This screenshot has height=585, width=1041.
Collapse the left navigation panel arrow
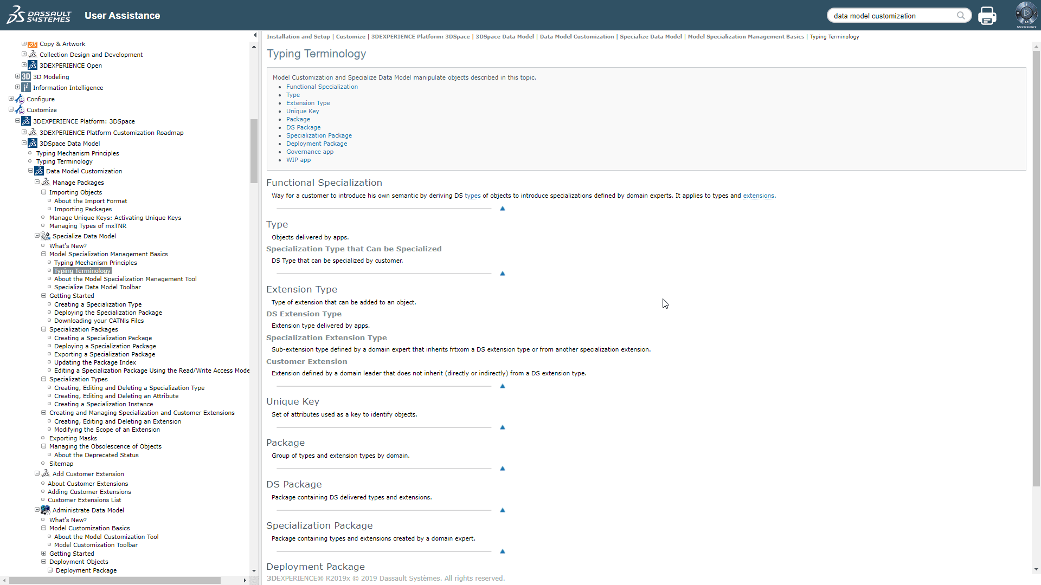click(x=255, y=35)
